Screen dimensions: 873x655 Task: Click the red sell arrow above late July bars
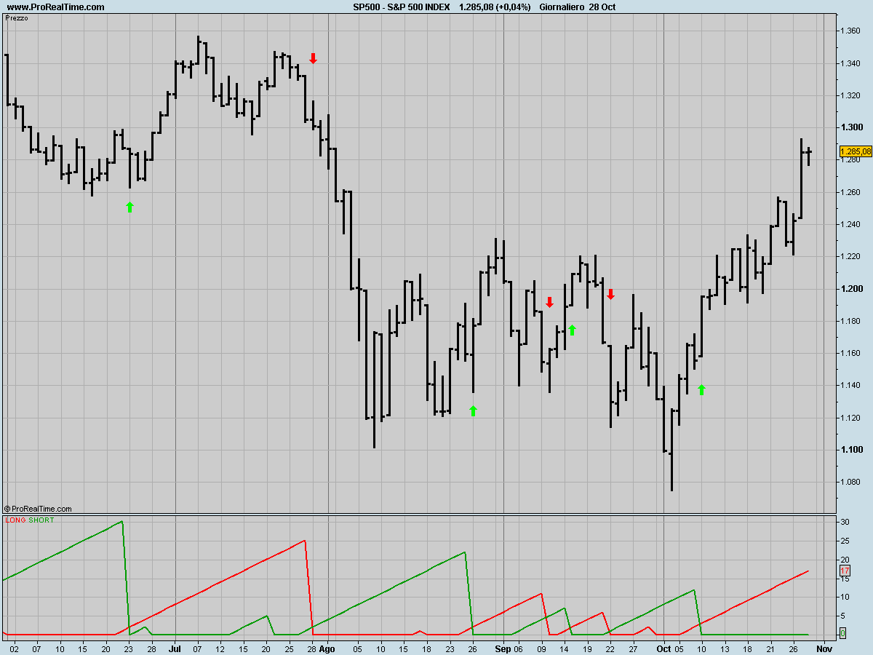[313, 58]
